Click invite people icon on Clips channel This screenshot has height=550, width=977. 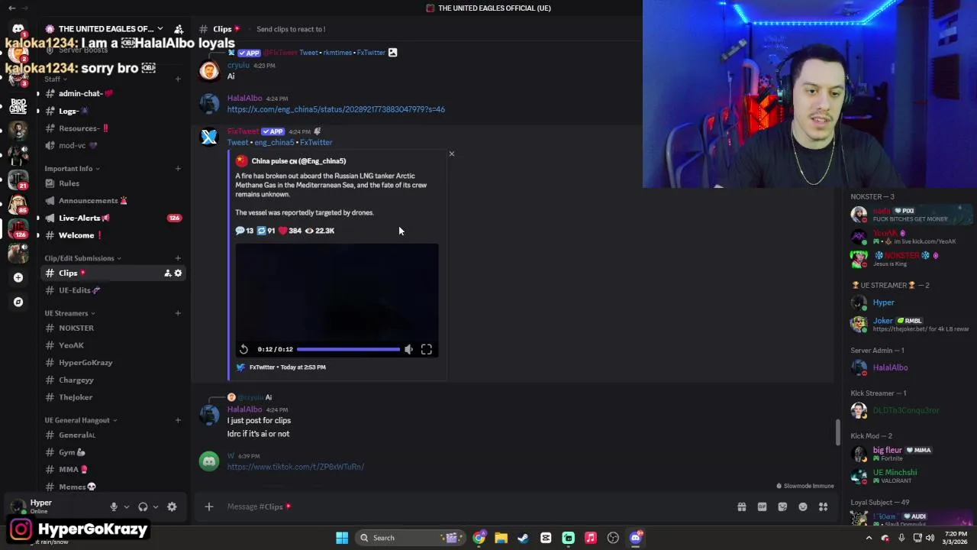[167, 273]
